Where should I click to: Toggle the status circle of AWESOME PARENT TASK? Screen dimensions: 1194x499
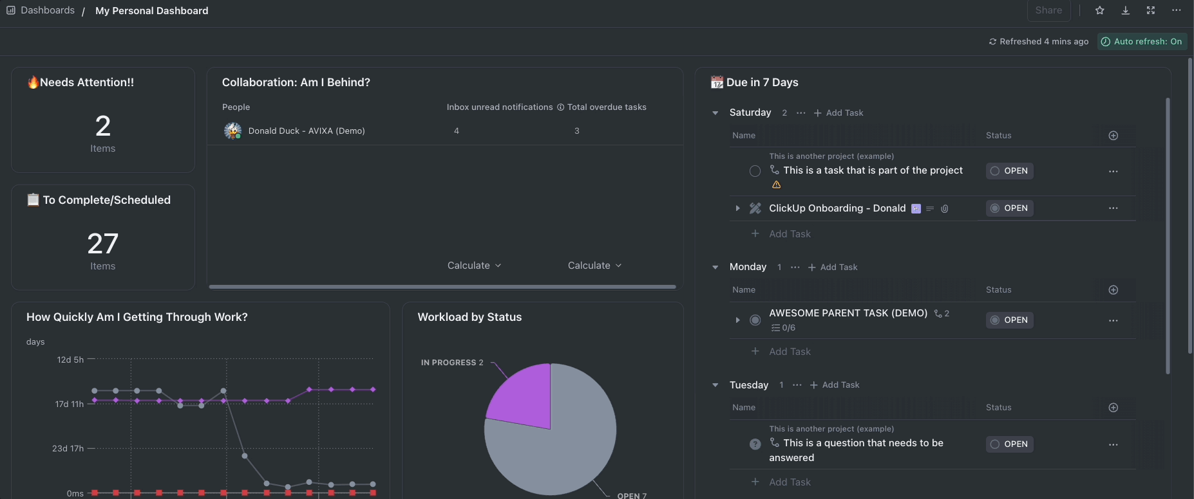755,320
